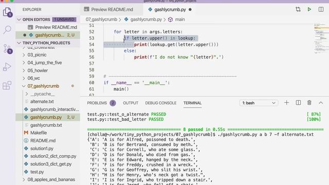Click the markdown preview icon in the README tab
This screenshot has width=329, height=185.
point(86,9)
